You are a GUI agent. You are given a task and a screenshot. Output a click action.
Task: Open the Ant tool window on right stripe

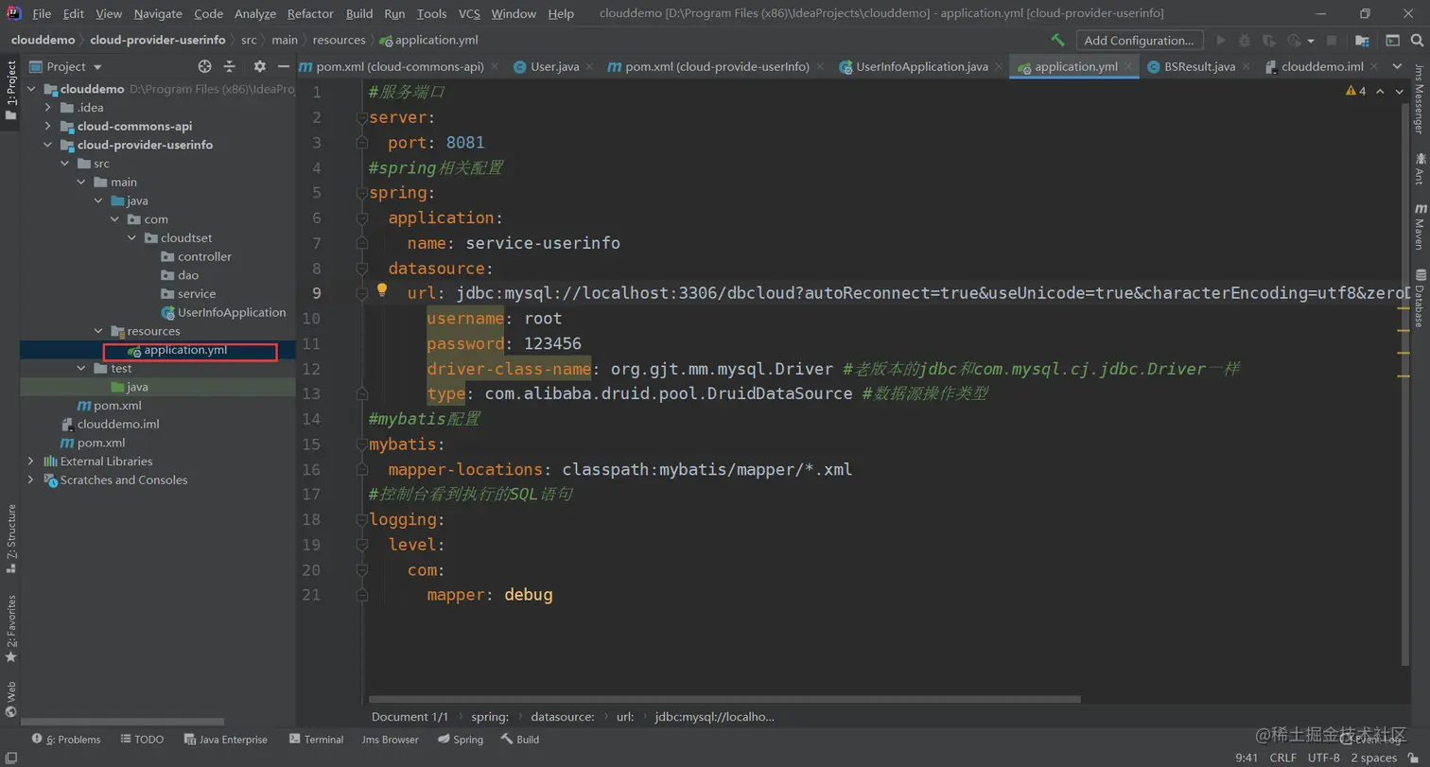[1420, 168]
